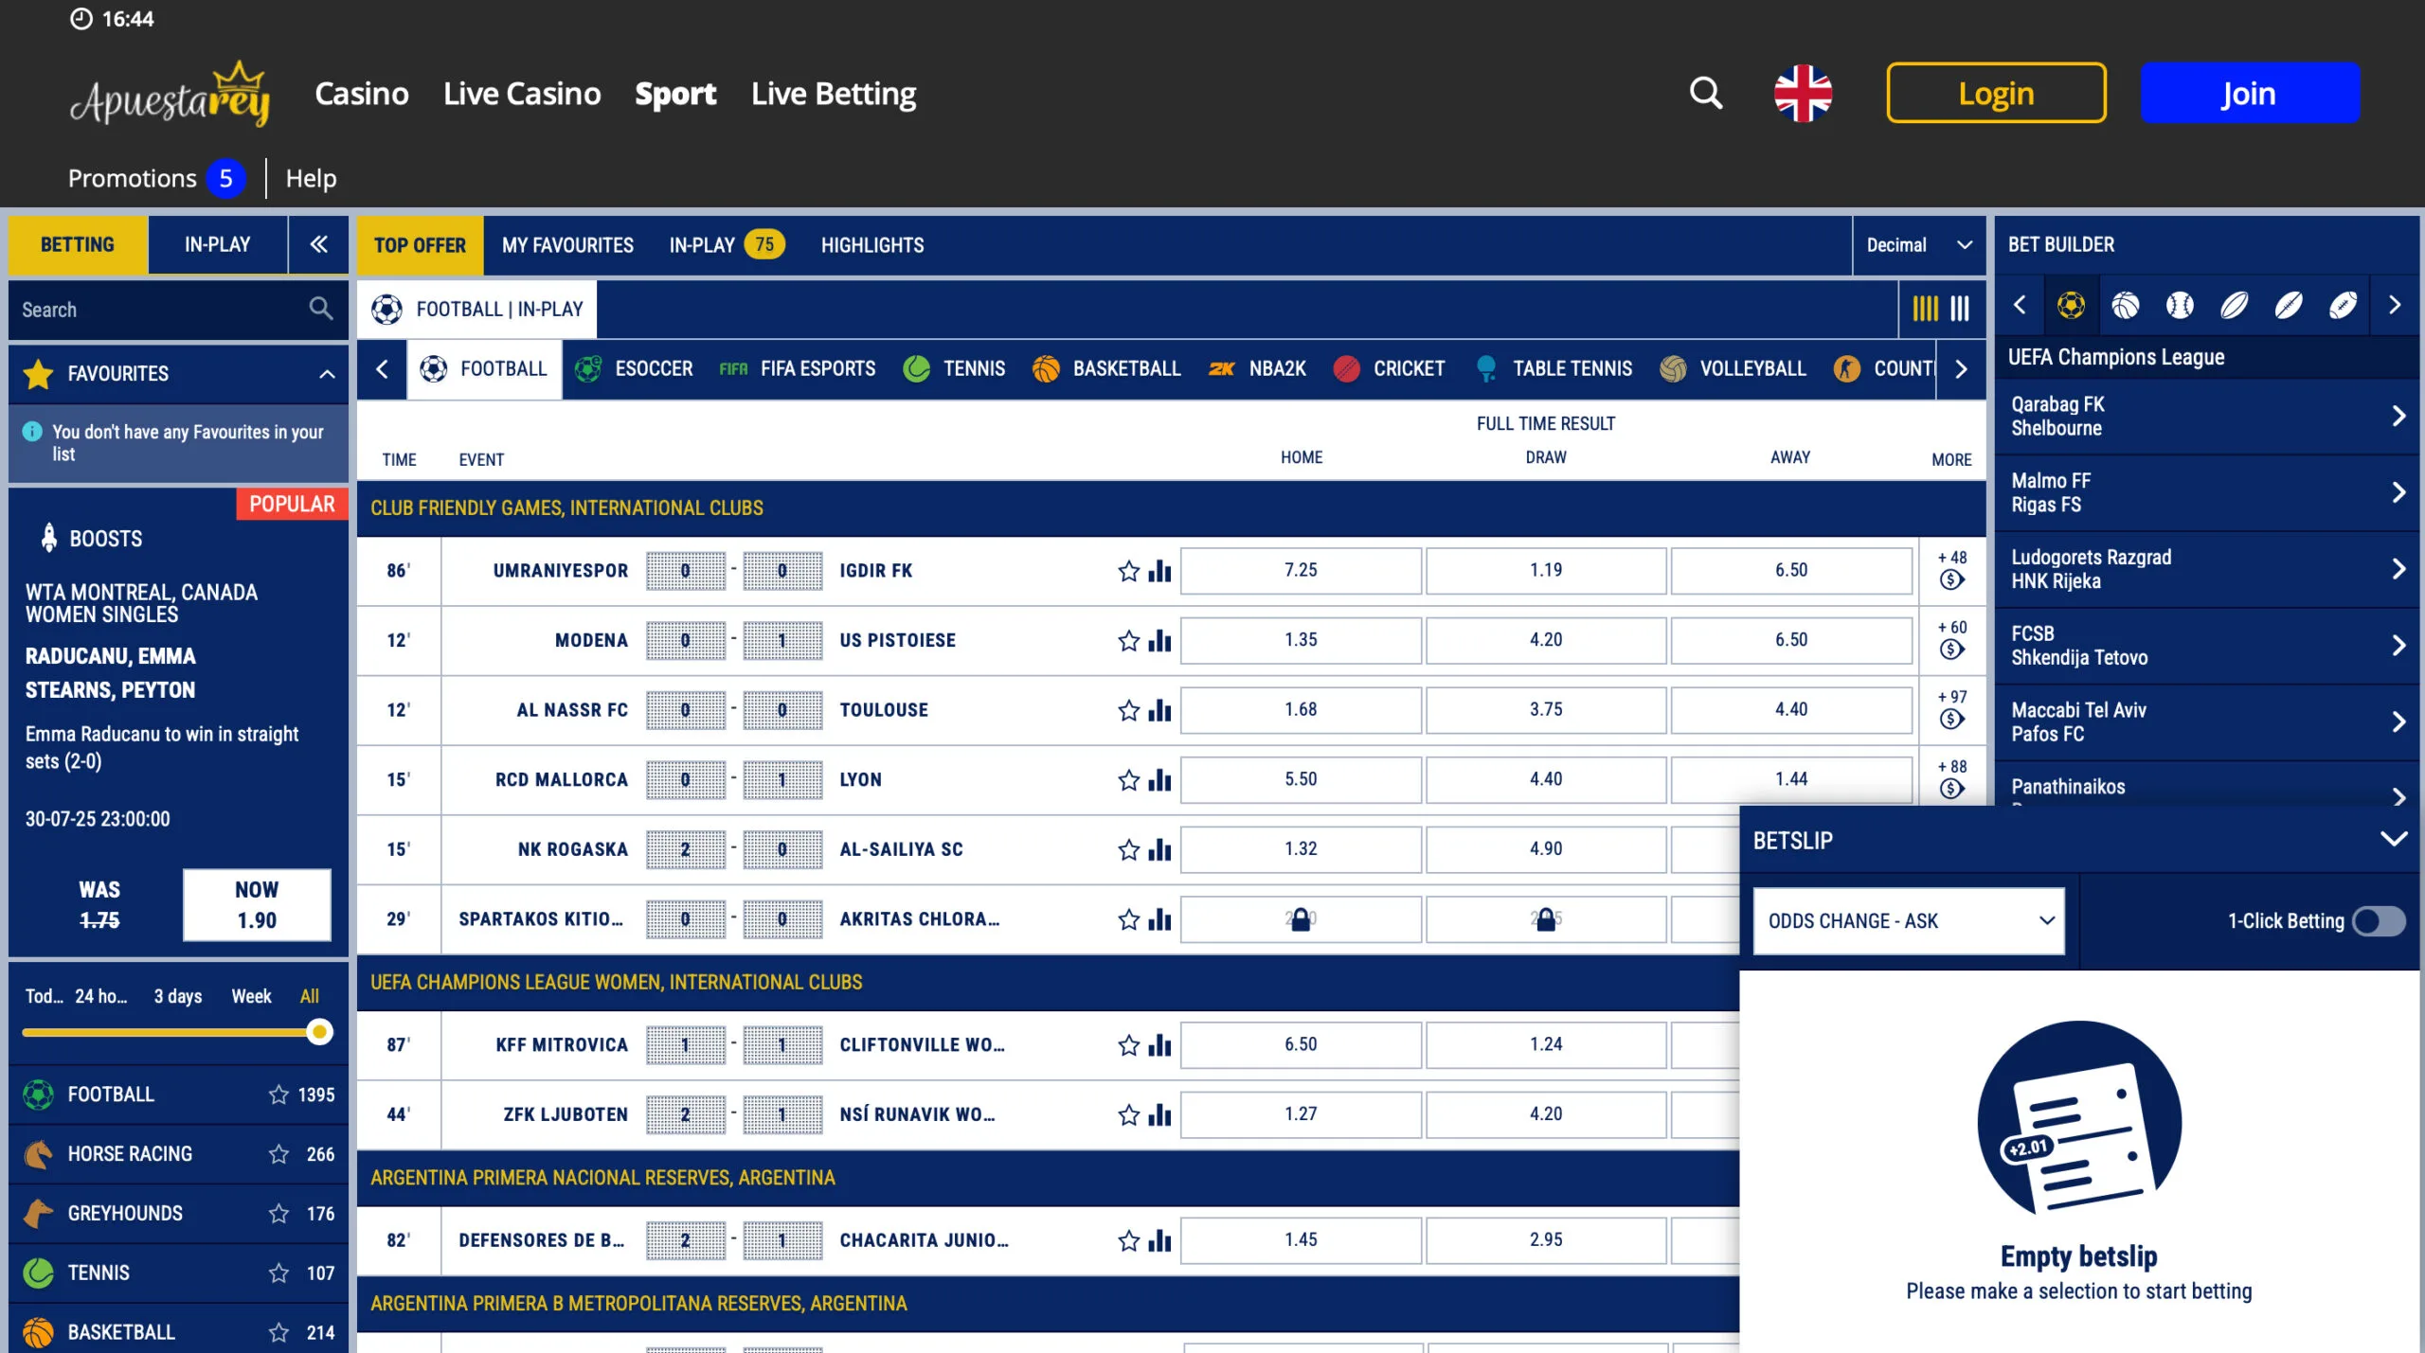Image resolution: width=2425 pixels, height=1353 pixels.
Task: Select four-column layout view icon
Action: coord(1925,309)
